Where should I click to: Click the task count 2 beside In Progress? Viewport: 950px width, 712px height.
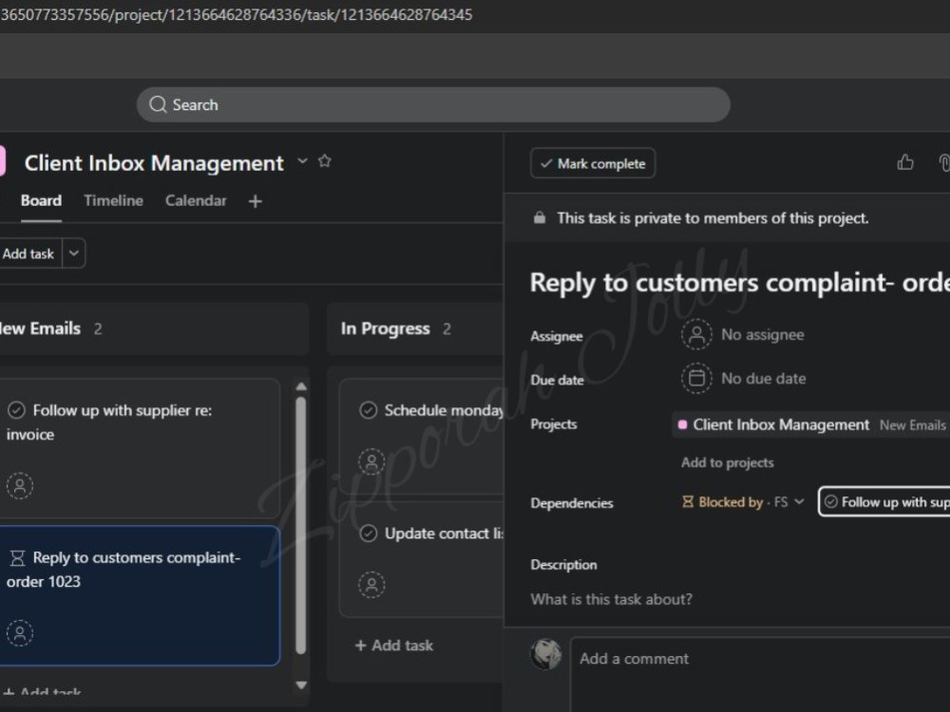[446, 328]
